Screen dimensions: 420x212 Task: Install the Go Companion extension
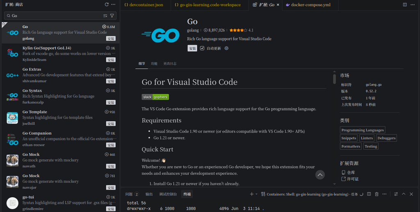pyautogui.click(x=111, y=145)
